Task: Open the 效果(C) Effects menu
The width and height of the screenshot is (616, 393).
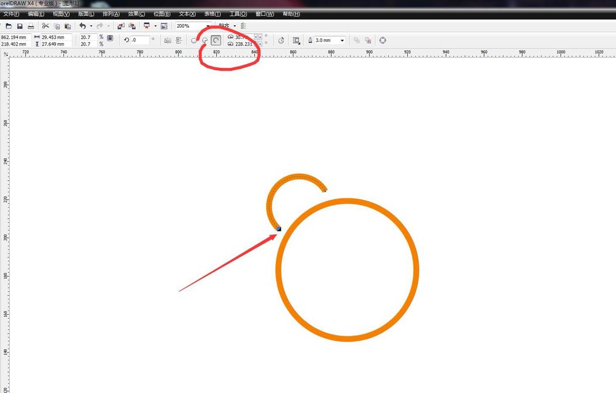Action: 137,14
